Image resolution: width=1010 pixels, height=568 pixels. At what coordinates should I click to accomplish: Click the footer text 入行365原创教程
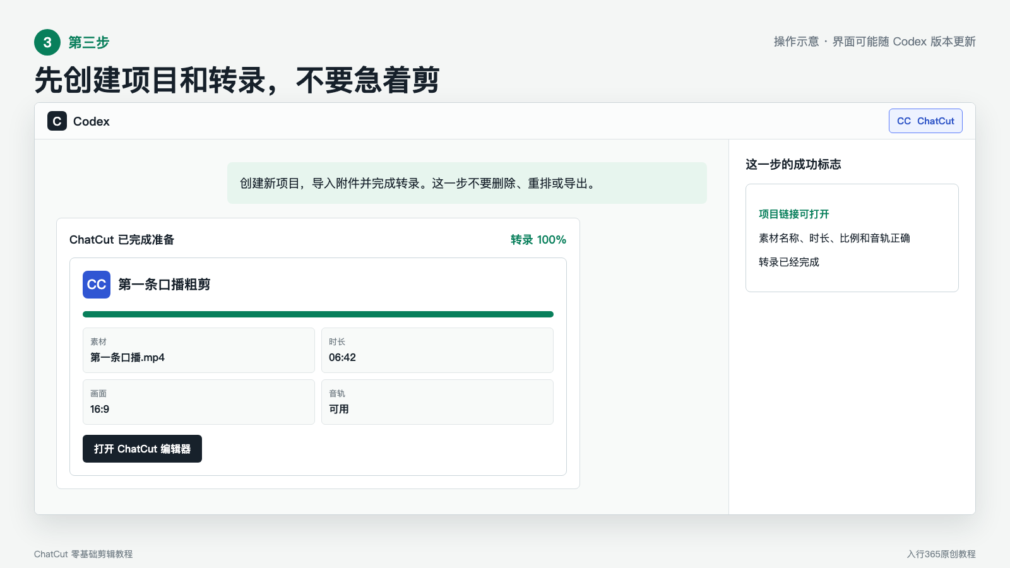(941, 554)
